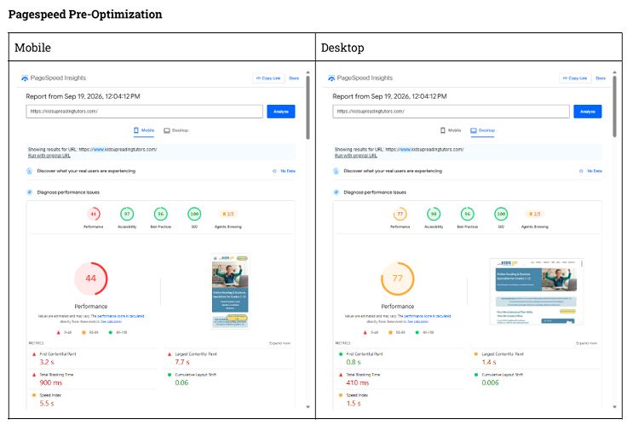Click the real users experience icon in Desktop panel
This screenshot has height=425, width=633.
tap(336, 171)
